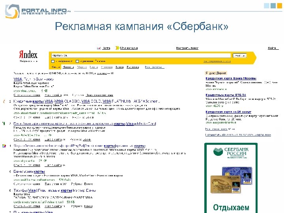The image size is (284, 213).
Task: Open the 'Кредитные карты ВТБ 24' ad
Action: click(226, 95)
